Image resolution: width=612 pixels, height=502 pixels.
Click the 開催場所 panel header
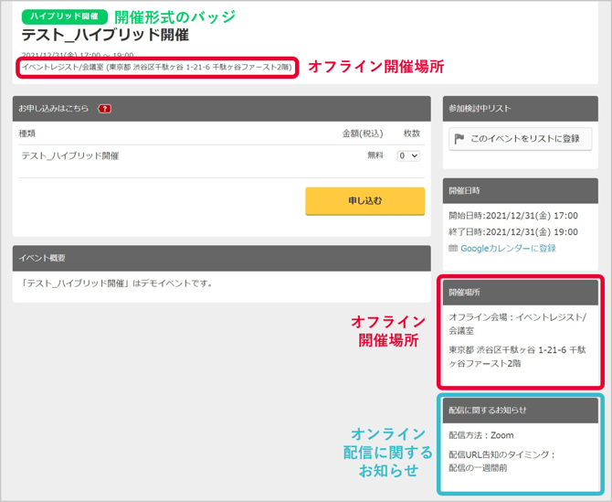(464, 293)
